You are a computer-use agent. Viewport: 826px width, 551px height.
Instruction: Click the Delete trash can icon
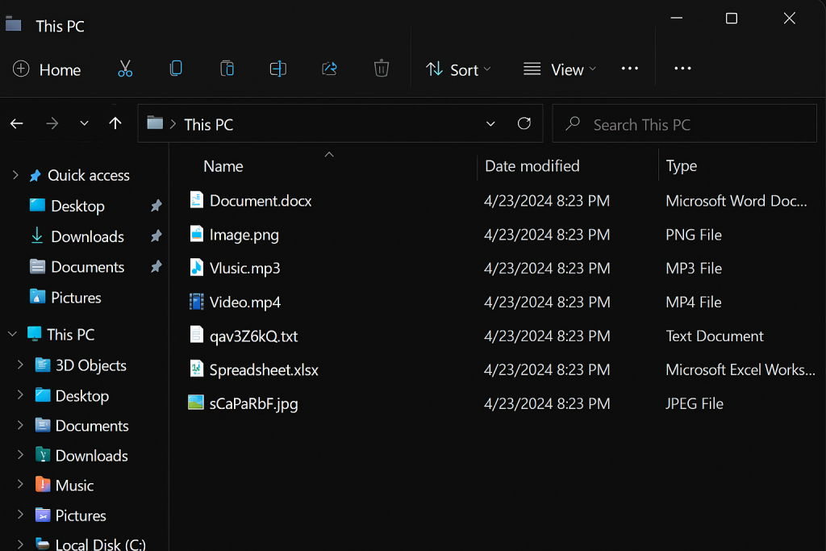(382, 69)
